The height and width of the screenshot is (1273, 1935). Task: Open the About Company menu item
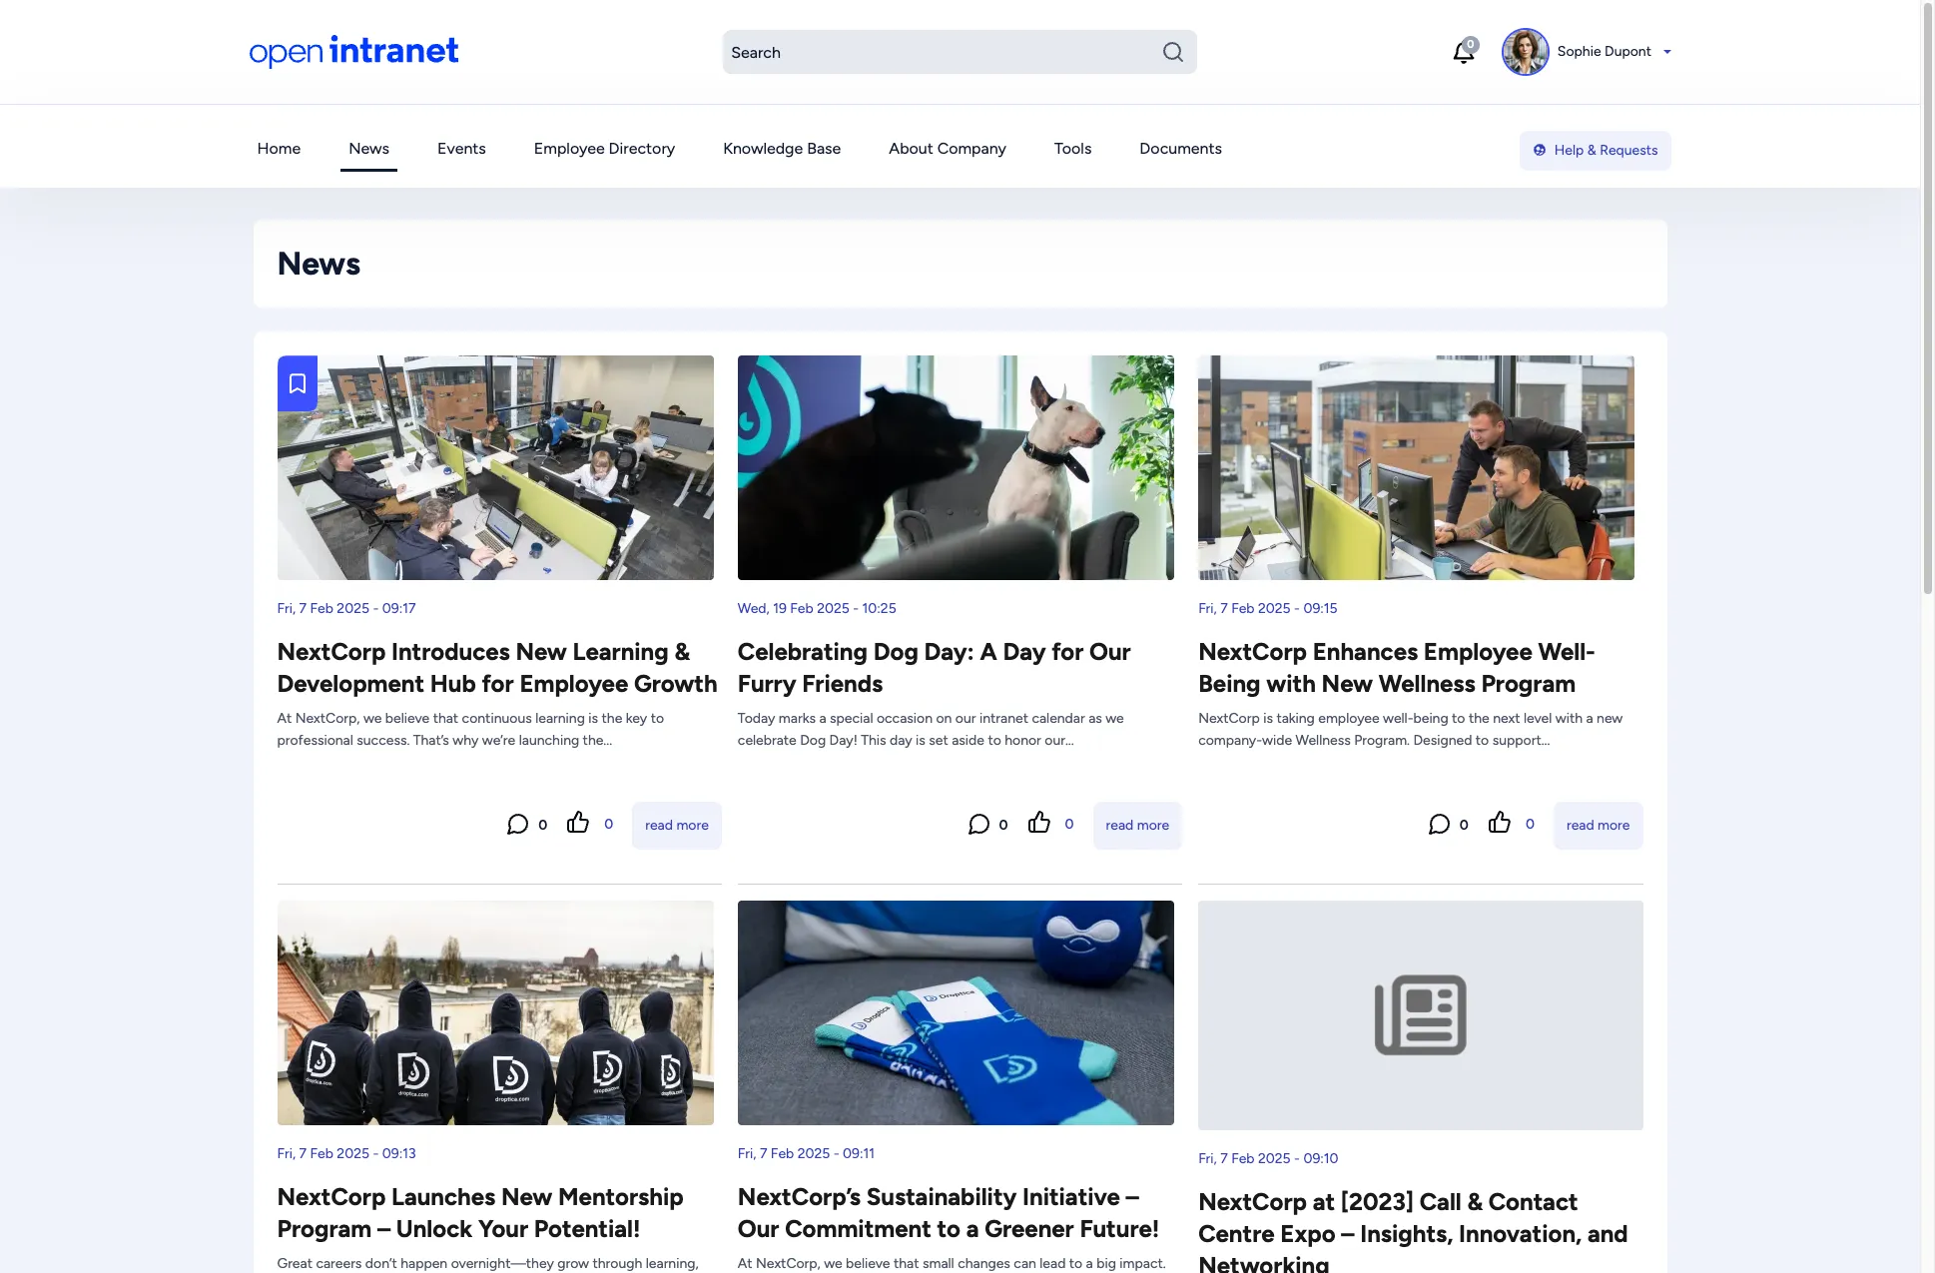(x=948, y=148)
